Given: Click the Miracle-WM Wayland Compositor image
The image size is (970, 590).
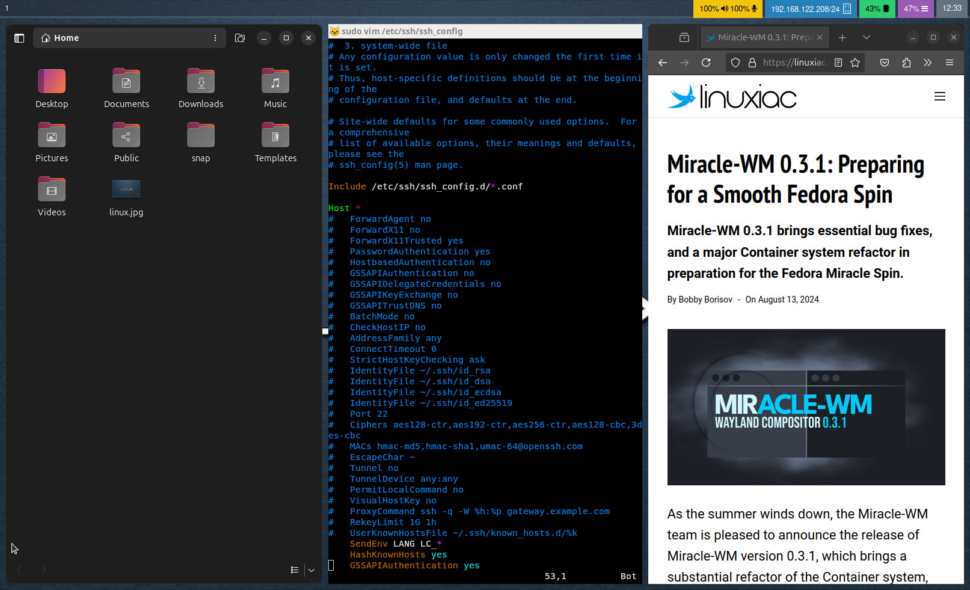Looking at the screenshot, I should 806,407.
